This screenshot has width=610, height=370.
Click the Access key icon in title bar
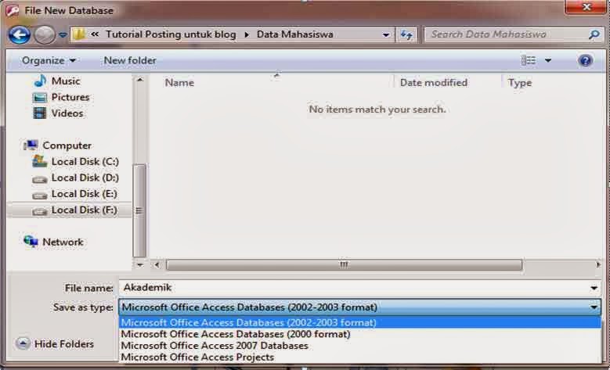click(13, 10)
